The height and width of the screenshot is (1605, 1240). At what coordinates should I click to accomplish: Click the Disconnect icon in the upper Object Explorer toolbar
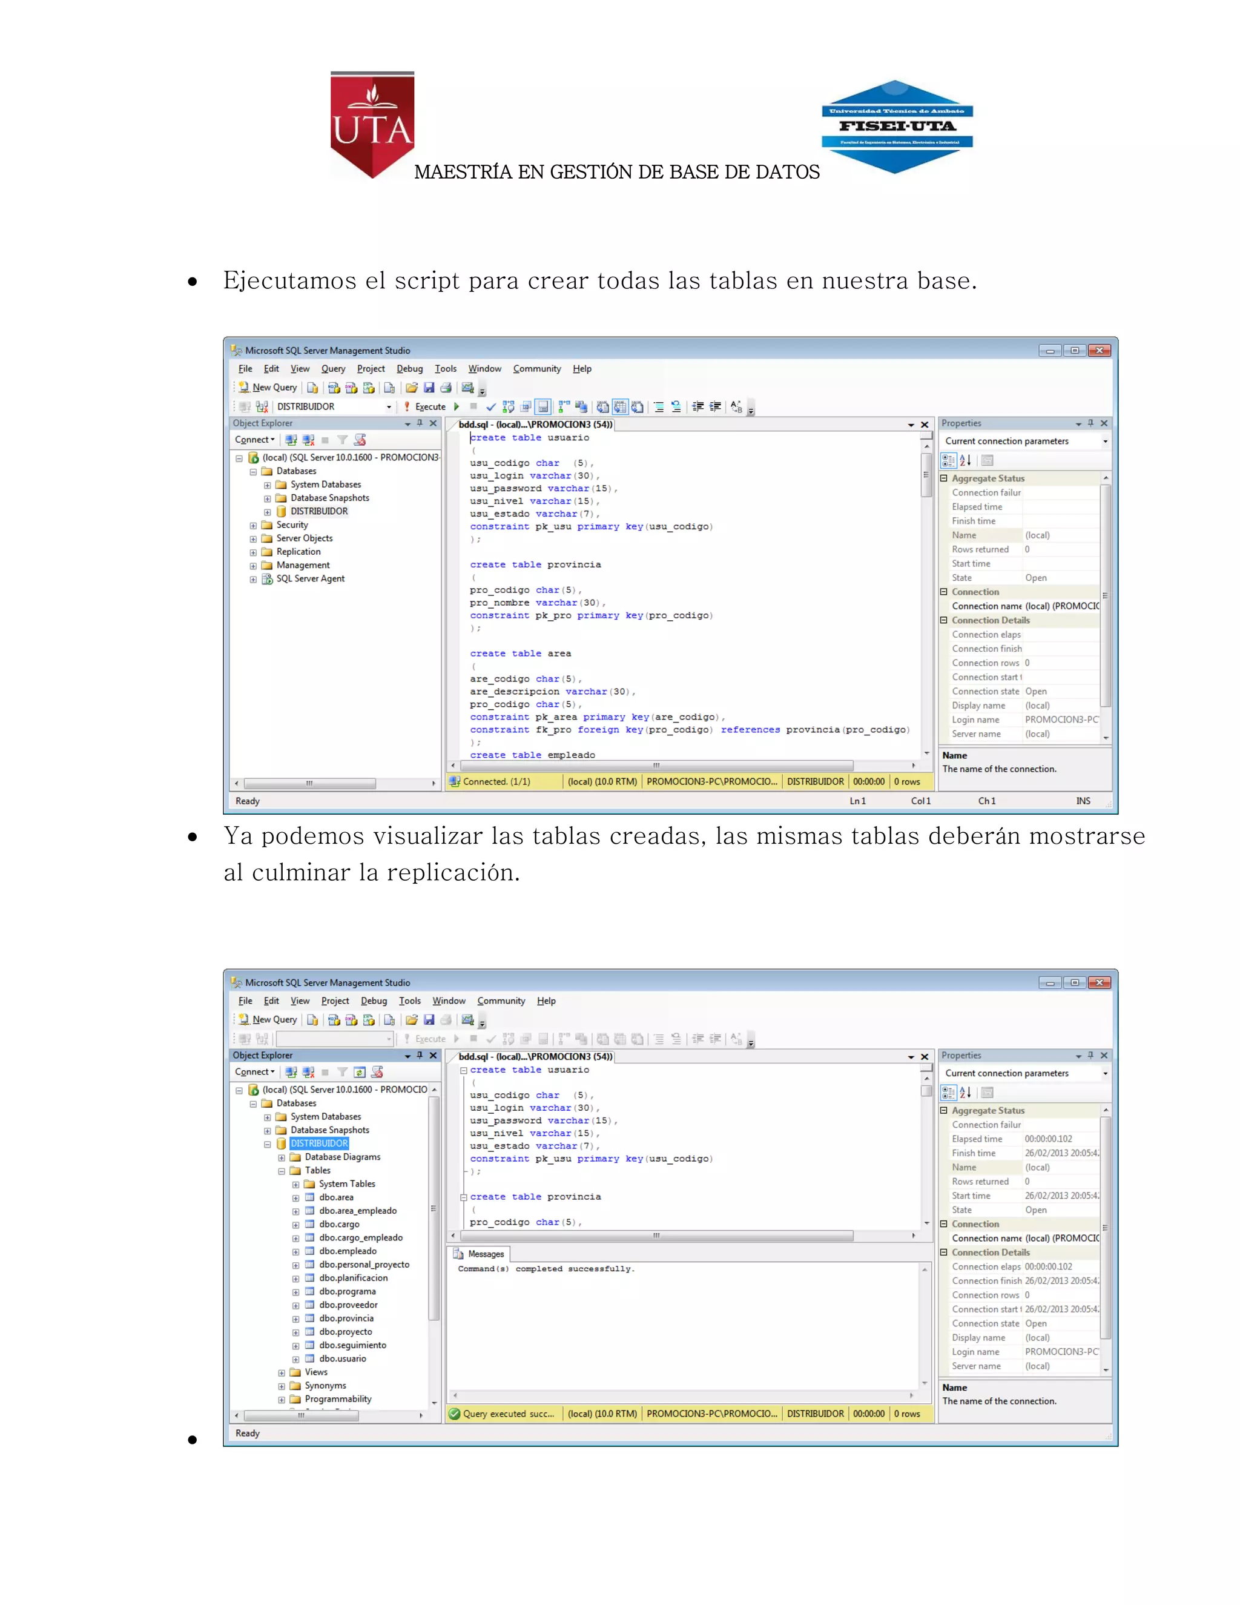point(309,440)
